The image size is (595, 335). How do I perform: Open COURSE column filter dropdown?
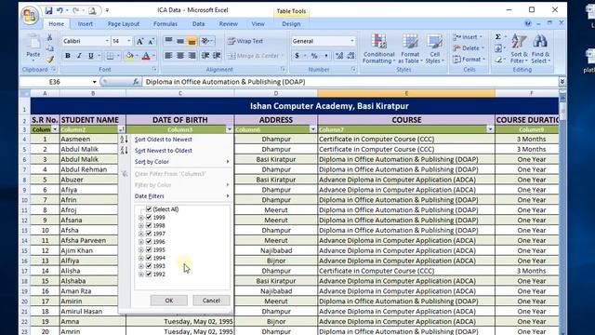tap(490, 129)
